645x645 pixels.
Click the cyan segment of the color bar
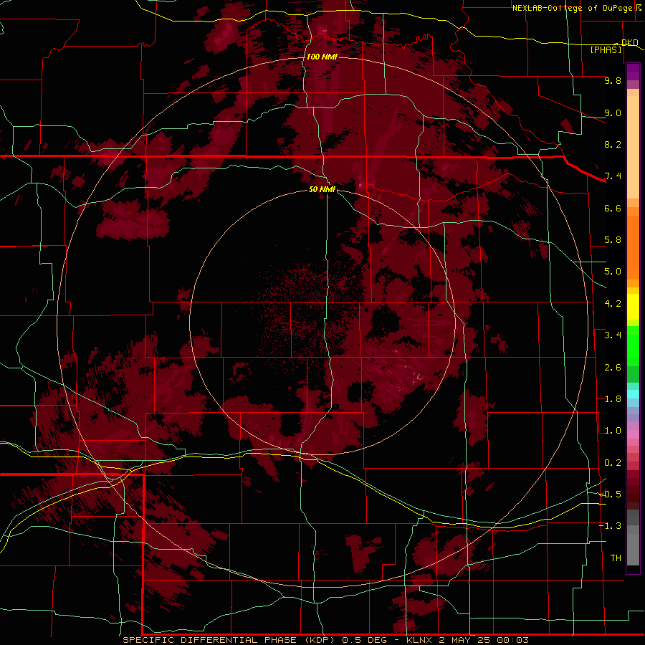click(633, 394)
